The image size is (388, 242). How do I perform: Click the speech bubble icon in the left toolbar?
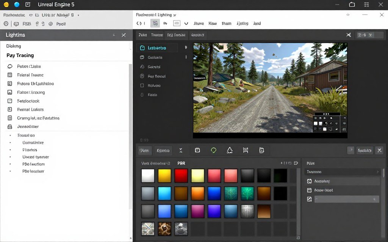pos(16,23)
